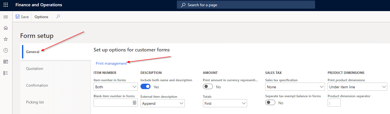390x114 pixels.
Task: Click the DESCRIPTION group header
Action: click(x=151, y=73)
